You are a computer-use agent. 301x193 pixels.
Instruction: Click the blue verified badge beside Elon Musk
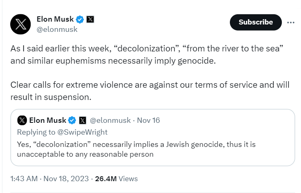click(x=81, y=19)
